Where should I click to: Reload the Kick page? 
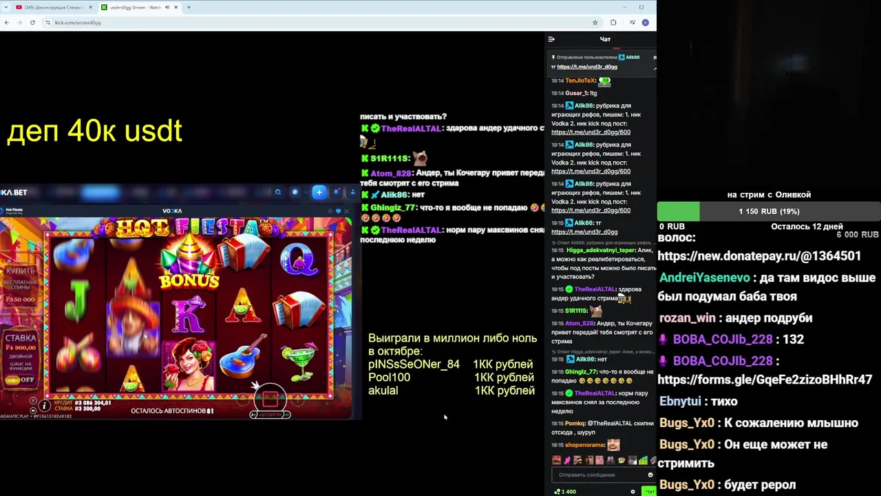pos(32,23)
